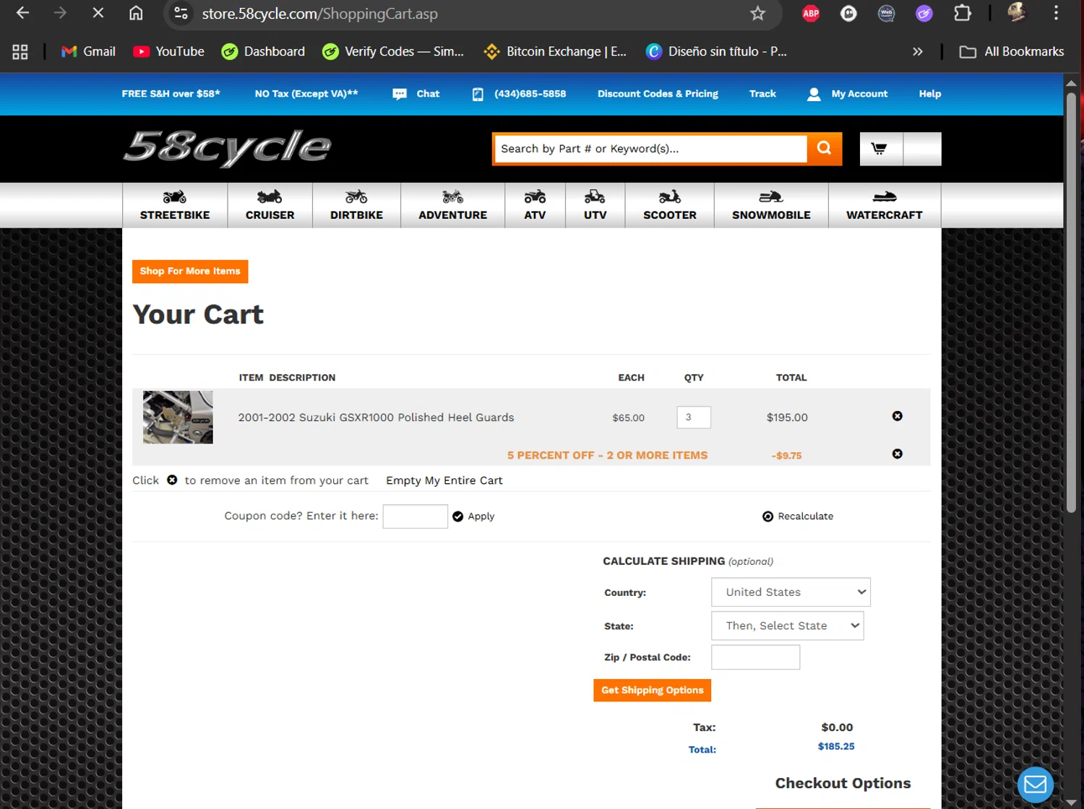Open the apps grid in bookmarks bar
This screenshot has width=1084, height=809.
(x=20, y=51)
